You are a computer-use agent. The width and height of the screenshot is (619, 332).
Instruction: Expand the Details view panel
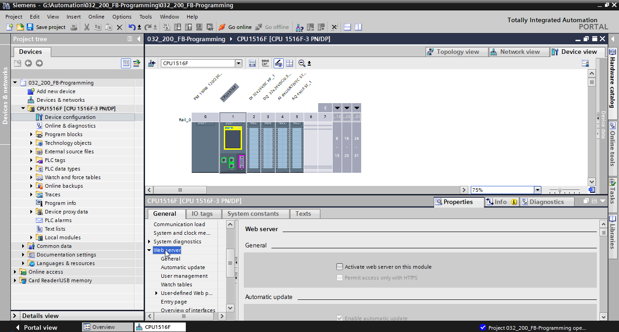tap(15, 316)
